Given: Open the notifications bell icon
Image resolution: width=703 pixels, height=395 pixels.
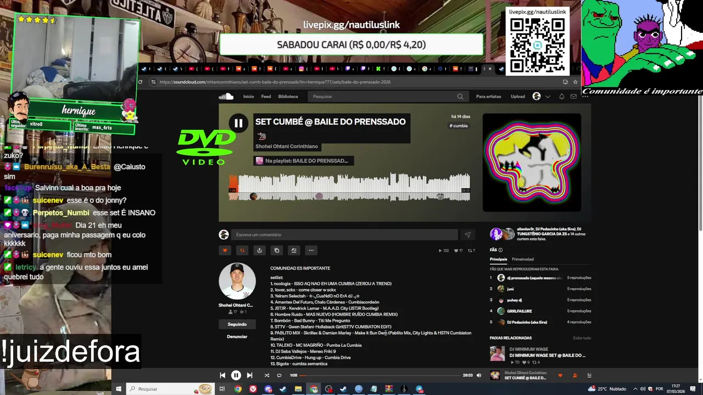Looking at the screenshot, I should 562,97.
